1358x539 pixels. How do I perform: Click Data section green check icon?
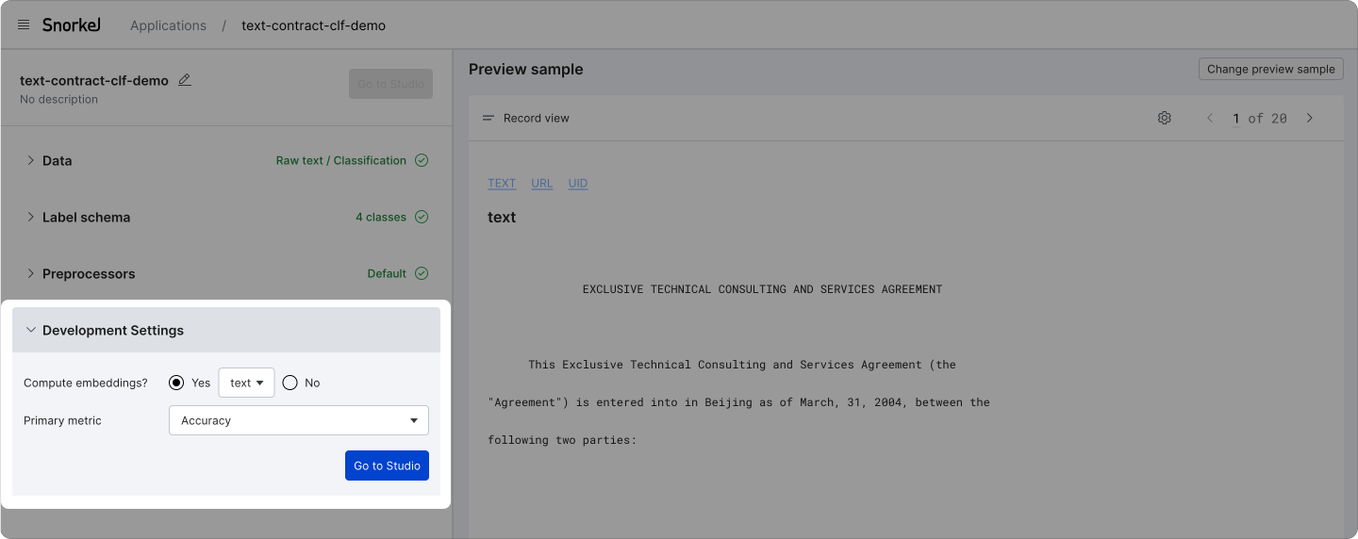click(422, 160)
